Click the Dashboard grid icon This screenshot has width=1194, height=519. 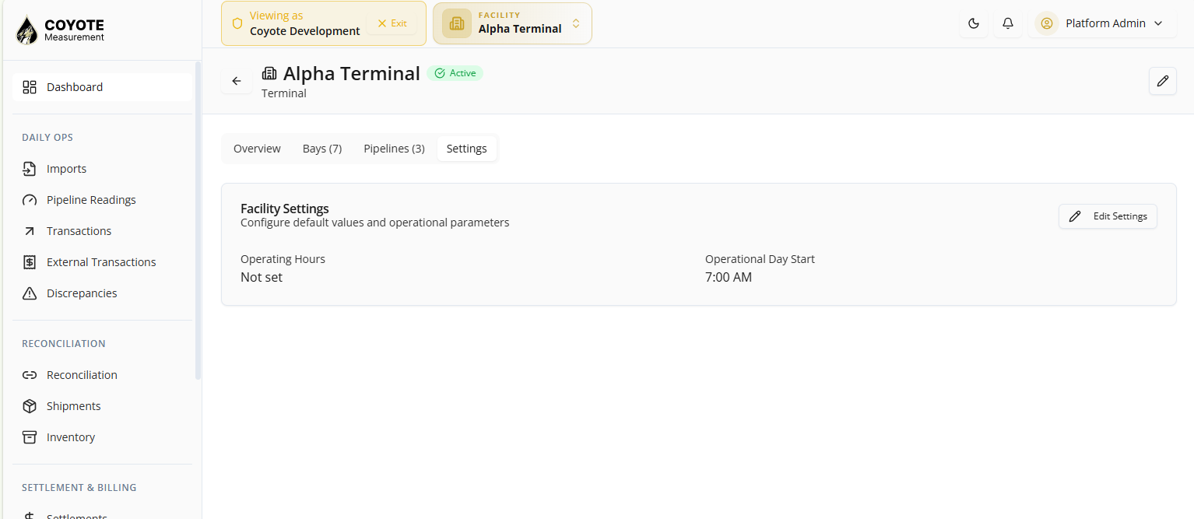coord(30,87)
